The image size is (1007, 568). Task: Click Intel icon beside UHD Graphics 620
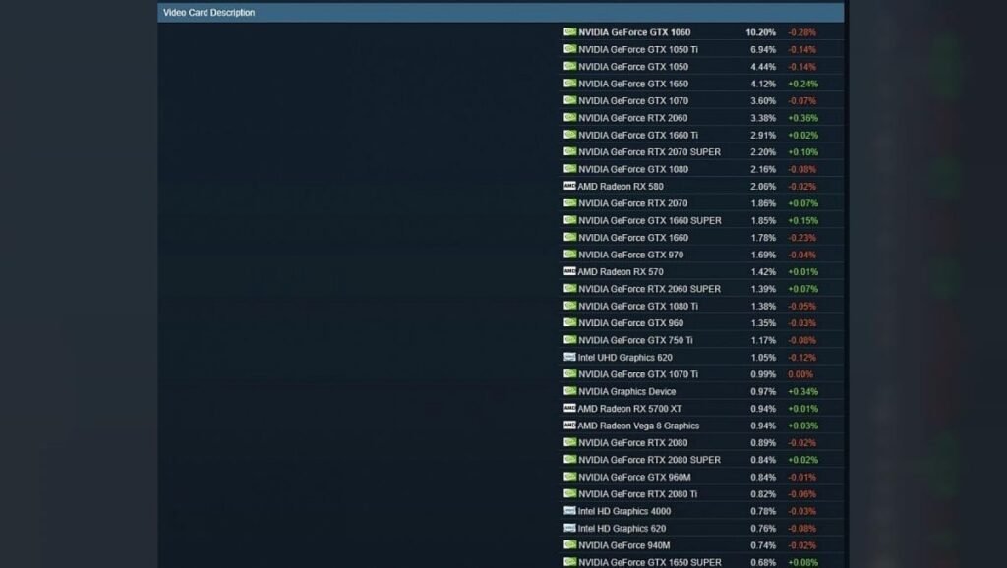pyautogui.click(x=569, y=357)
